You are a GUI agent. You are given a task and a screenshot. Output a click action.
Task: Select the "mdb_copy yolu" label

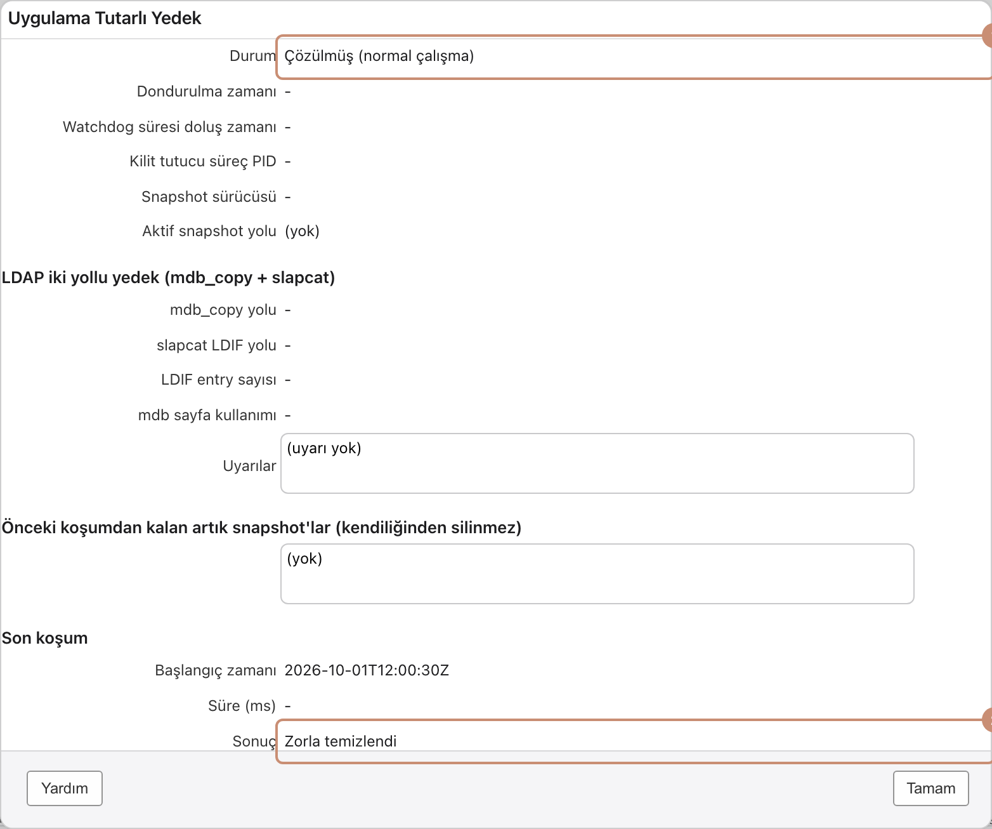223,310
